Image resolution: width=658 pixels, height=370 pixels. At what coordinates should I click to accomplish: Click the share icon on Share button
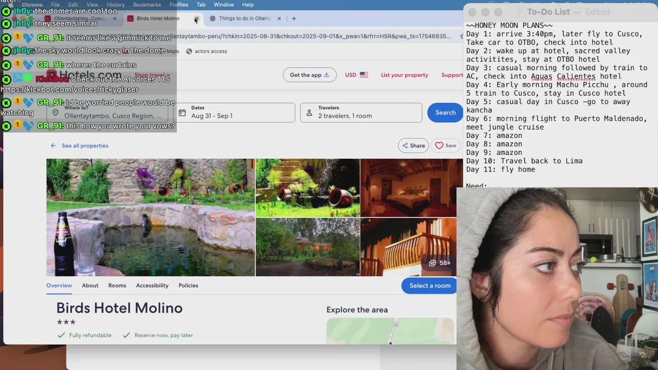pos(405,146)
